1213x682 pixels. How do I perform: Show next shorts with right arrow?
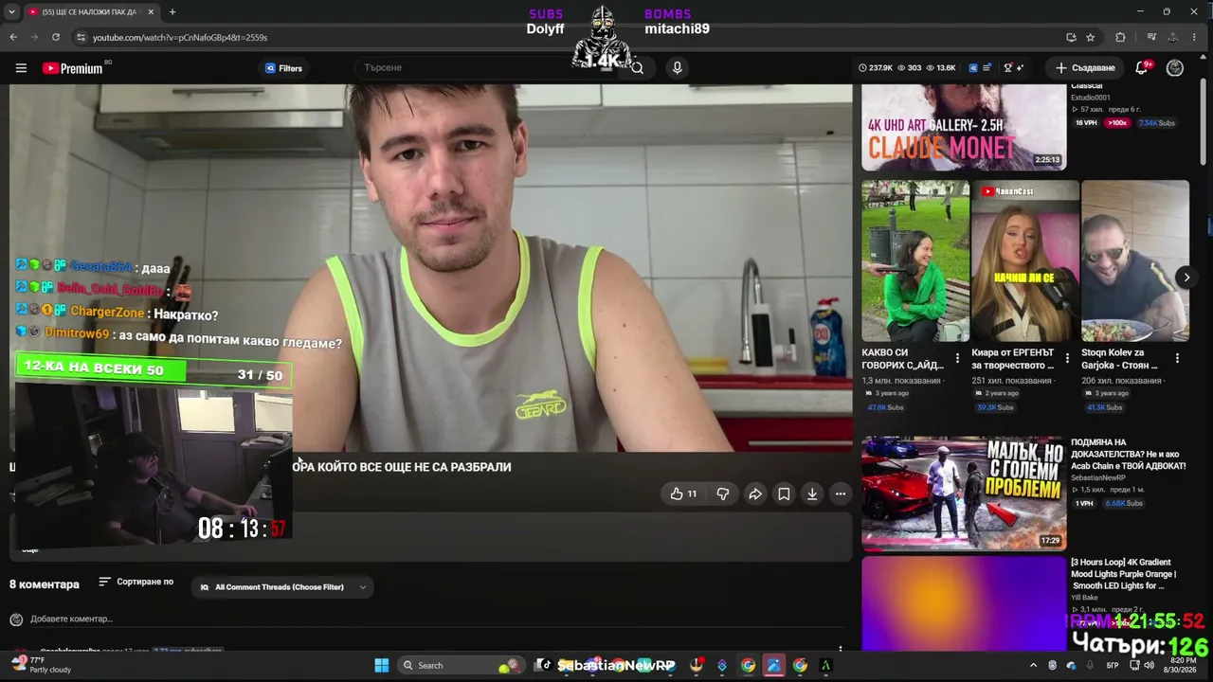1186,277
